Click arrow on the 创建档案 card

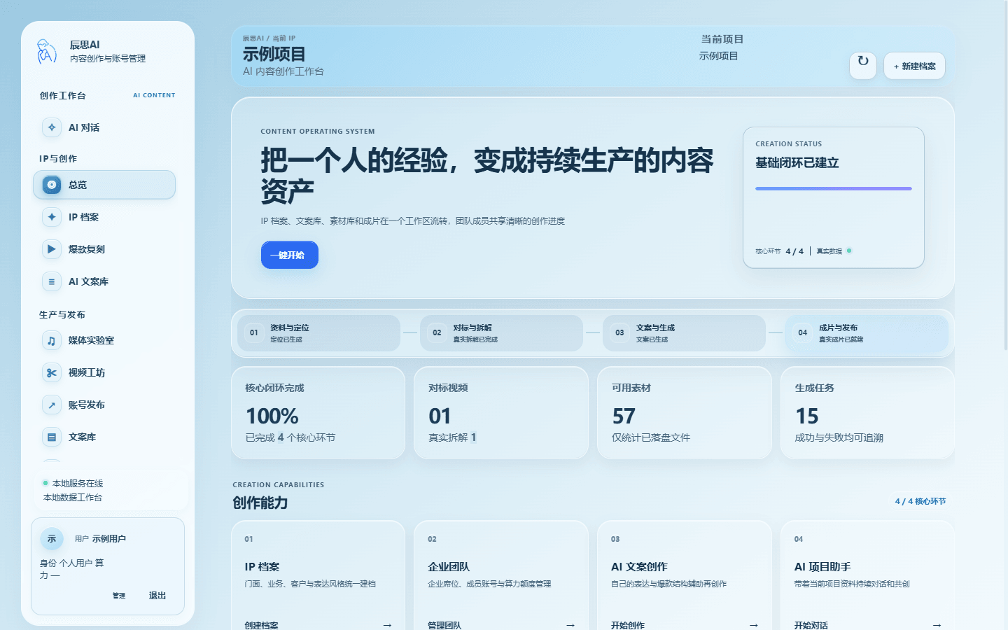(387, 625)
